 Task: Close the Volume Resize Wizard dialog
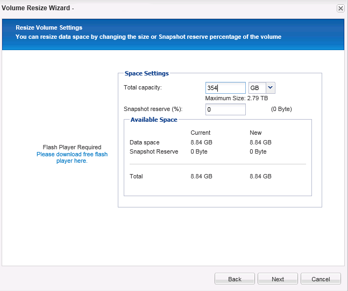340,8
